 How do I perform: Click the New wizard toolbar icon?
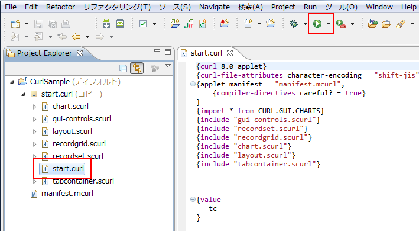(15, 24)
